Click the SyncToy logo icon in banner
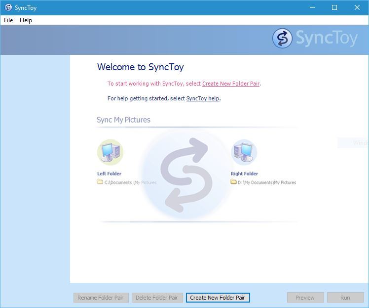369x308 pixels. [282, 38]
